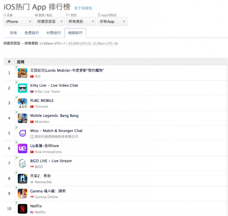
Task: Click the Garena 魂斗羅 app icon
Action: [22, 194]
